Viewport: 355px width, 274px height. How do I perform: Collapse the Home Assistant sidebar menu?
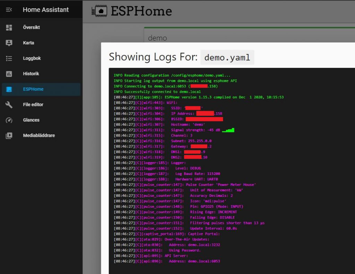tap(9, 10)
